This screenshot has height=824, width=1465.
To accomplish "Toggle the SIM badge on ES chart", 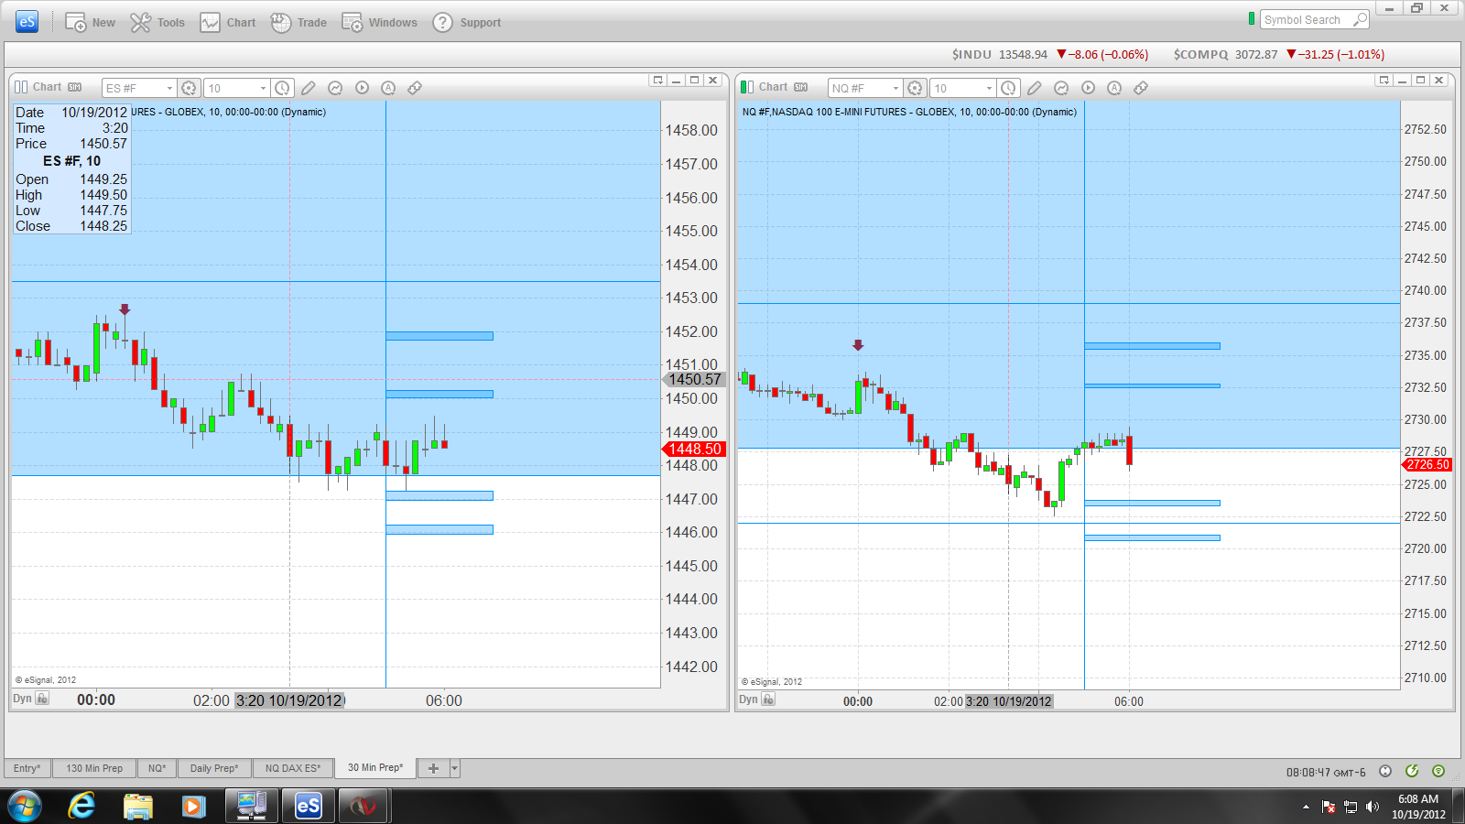I will pyautogui.click(x=74, y=87).
